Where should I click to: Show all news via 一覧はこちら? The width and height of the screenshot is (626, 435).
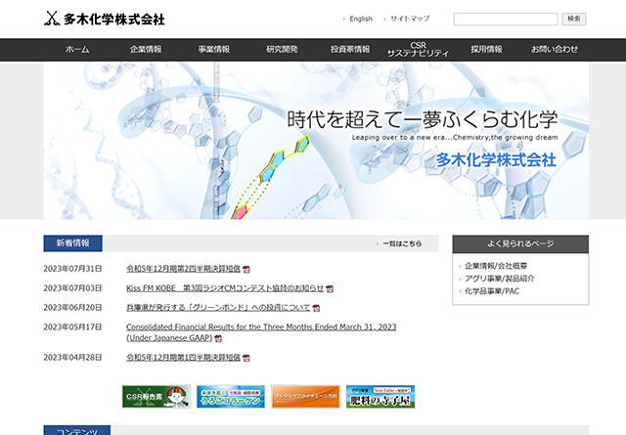(402, 243)
